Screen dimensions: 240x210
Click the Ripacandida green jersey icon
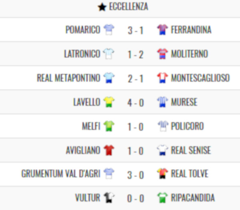click(x=162, y=198)
